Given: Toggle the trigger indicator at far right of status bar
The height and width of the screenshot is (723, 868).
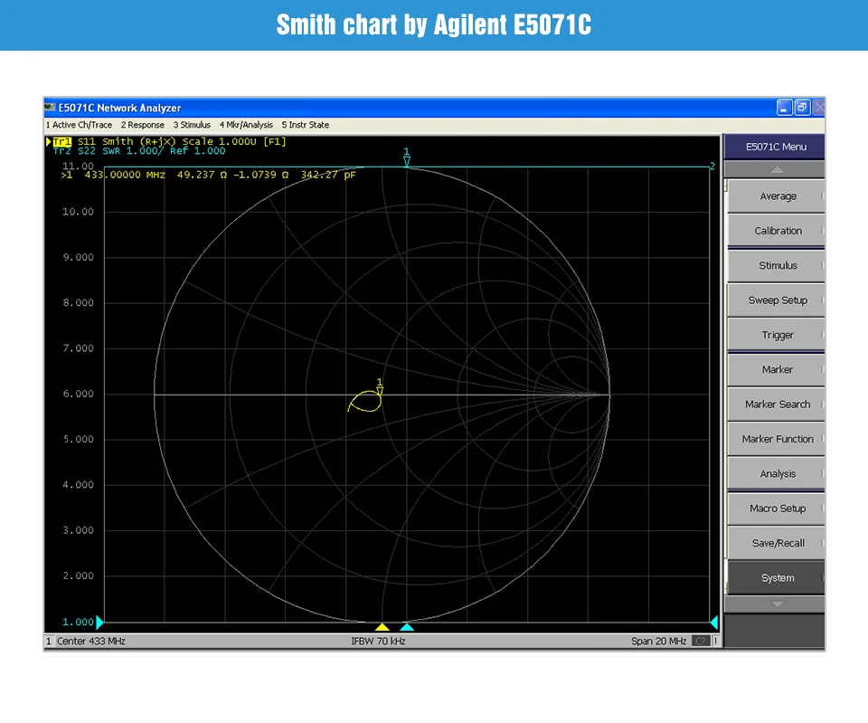Looking at the screenshot, I should [x=717, y=641].
